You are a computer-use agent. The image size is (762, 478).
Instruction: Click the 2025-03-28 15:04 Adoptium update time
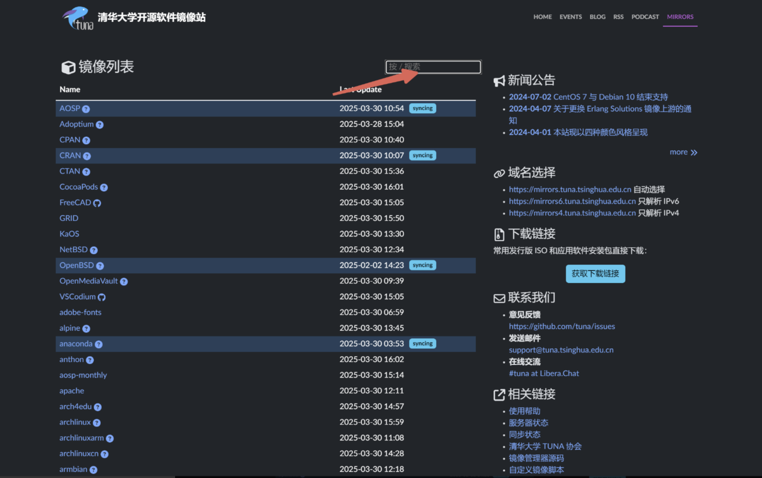coord(371,124)
